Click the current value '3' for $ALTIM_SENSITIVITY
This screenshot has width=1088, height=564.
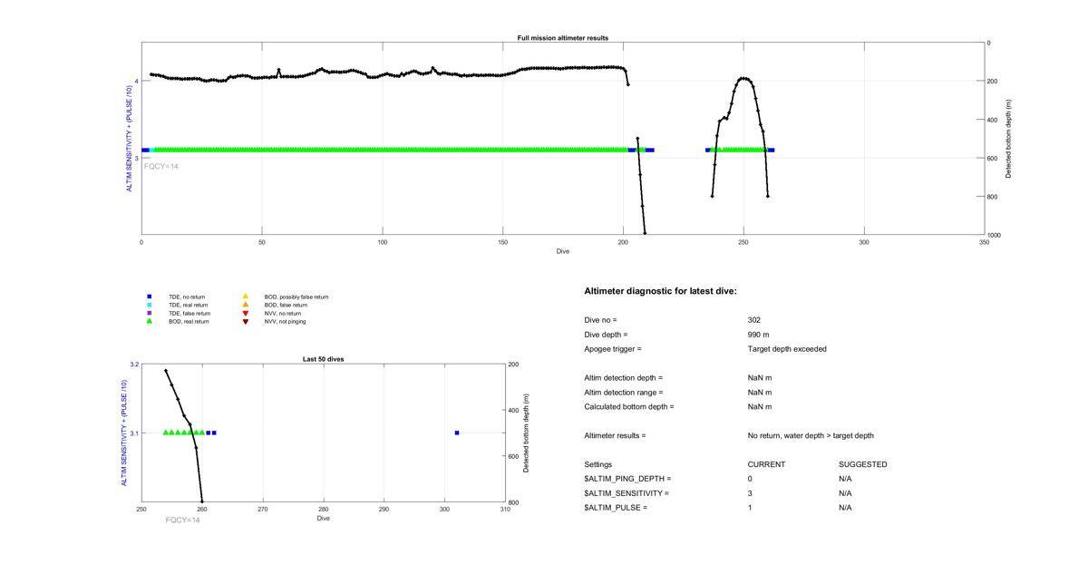coord(751,493)
